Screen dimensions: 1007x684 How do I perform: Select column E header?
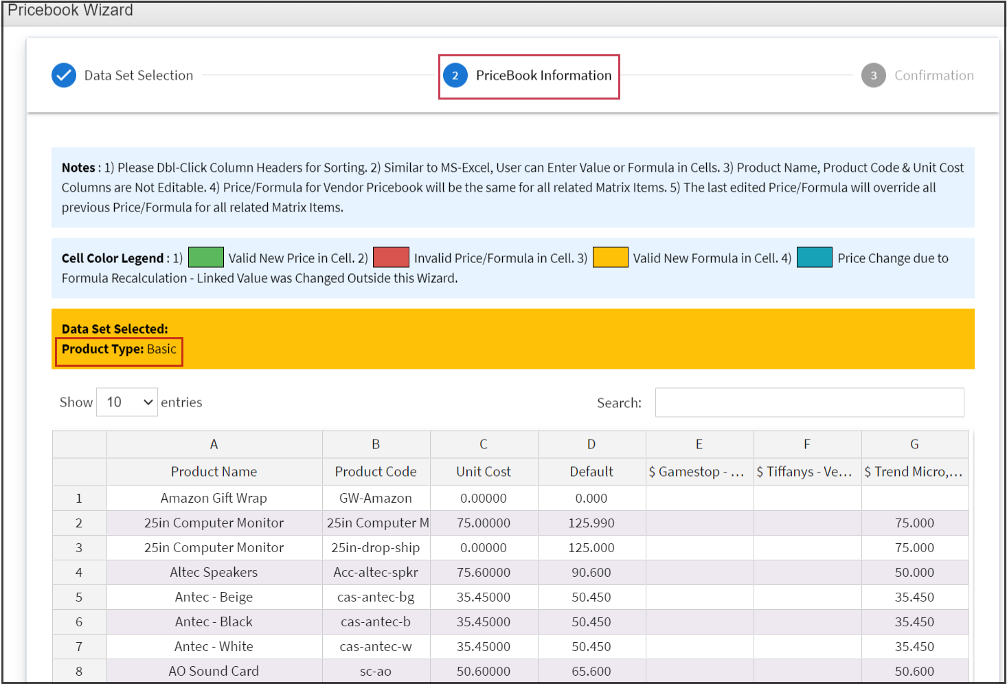tap(699, 444)
